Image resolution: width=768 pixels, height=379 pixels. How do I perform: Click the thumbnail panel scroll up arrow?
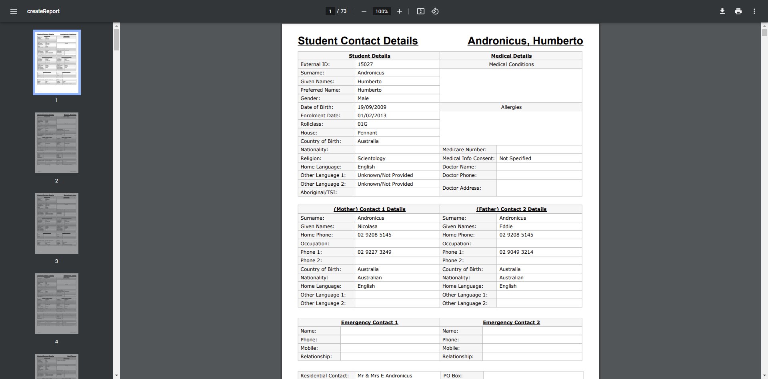coord(116,26)
